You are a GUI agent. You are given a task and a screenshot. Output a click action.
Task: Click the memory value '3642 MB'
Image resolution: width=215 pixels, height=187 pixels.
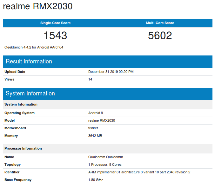[95, 136]
